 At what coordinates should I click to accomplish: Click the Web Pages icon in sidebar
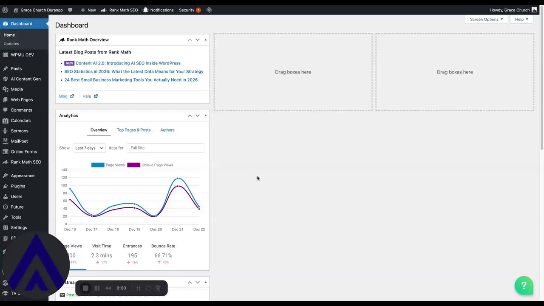(5, 99)
